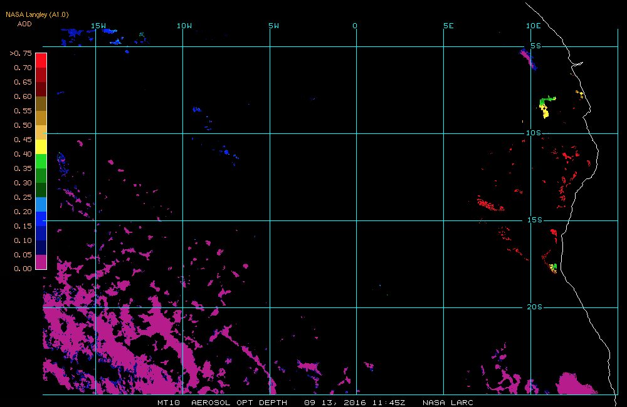This screenshot has width=627, height=407.
Task: Click the AOD label above the legend
Action: tap(24, 24)
